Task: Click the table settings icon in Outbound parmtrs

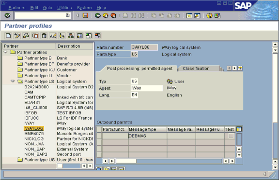Action: click(239, 129)
